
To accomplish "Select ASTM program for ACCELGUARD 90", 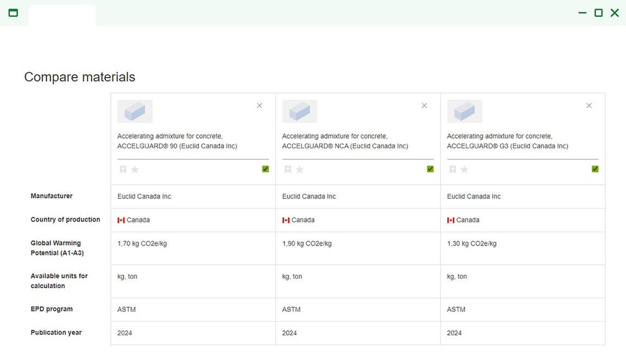I will click(x=127, y=310).
